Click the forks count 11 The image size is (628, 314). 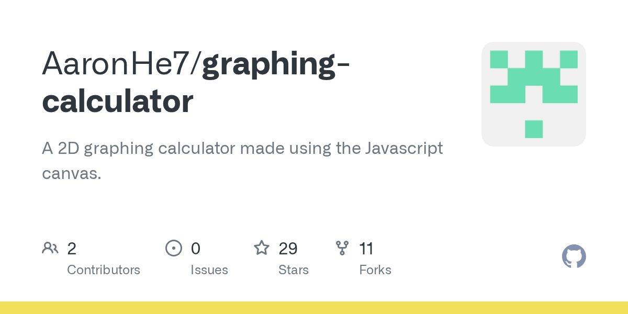pos(366,248)
